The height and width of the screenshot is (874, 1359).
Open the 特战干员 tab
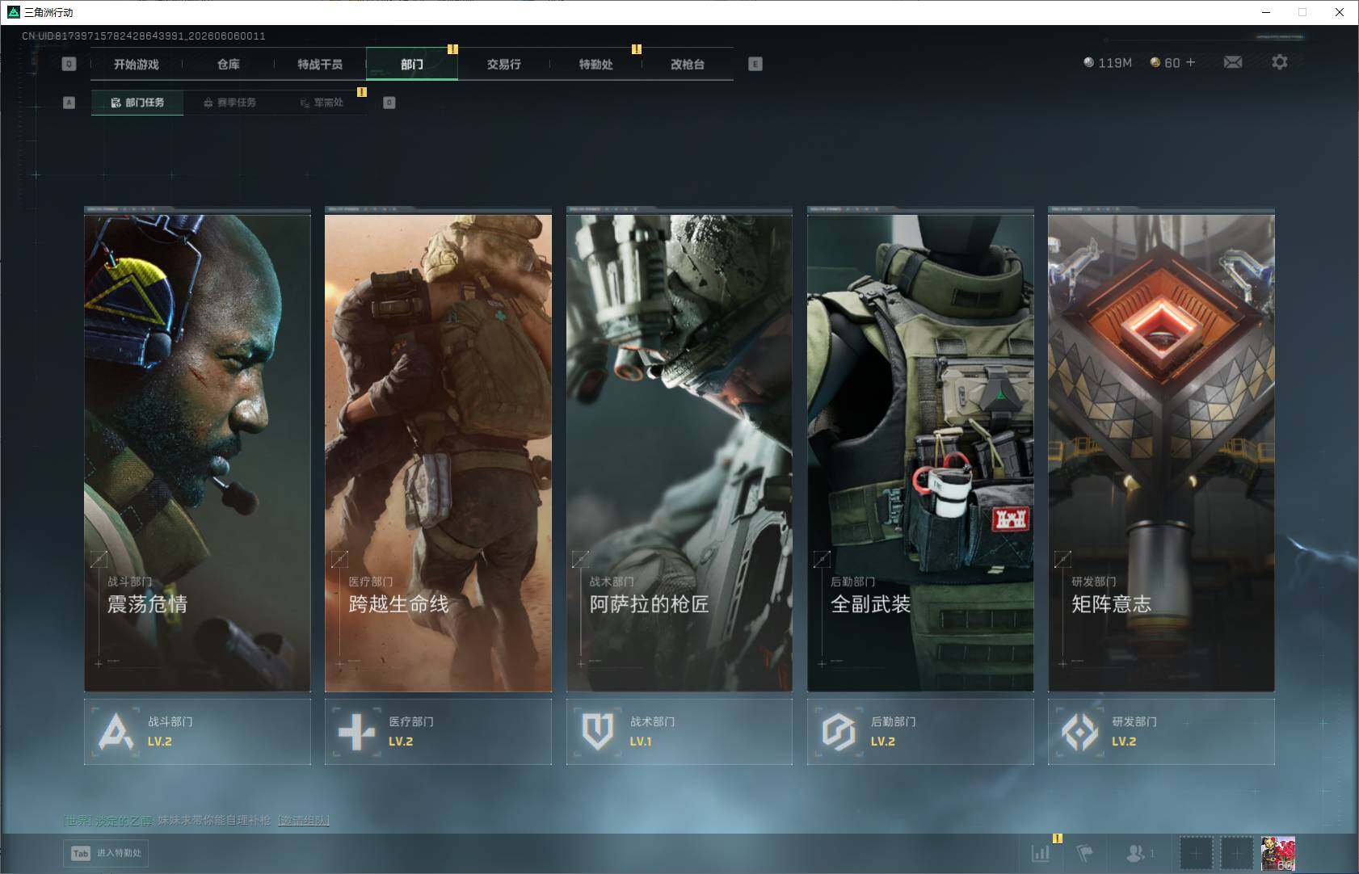point(320,64)
